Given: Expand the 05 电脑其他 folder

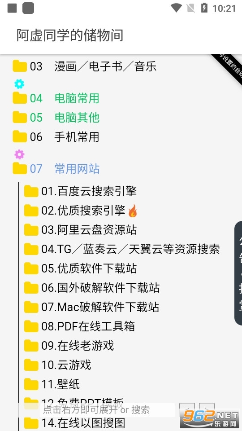Looking at the screenshot, I should 56,117.
